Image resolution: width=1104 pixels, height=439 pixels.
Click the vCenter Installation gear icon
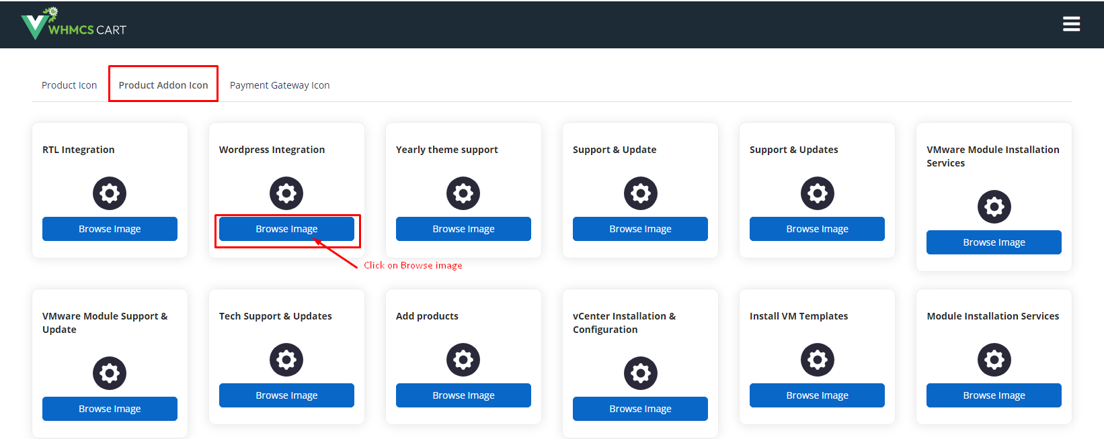(640, 373)
